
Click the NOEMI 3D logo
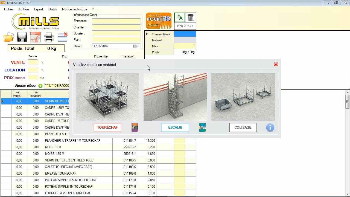pyautogui.click(x=159, y=21)
